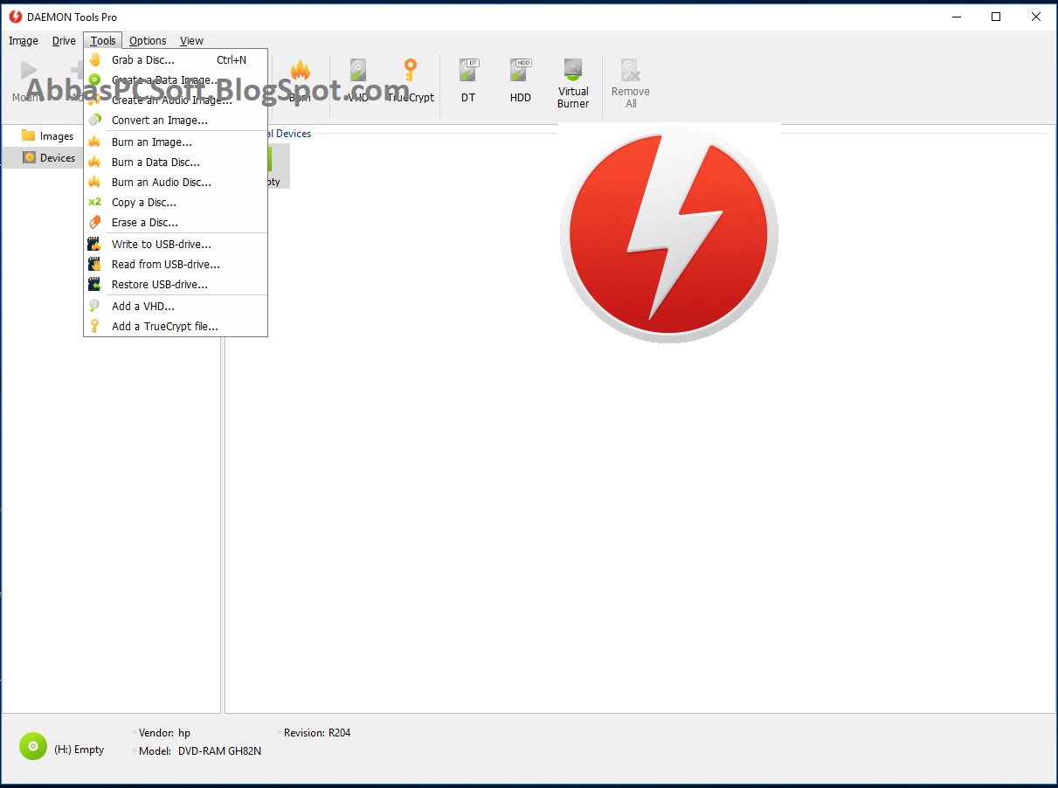Click the Convert an Image disc icon
Screen dimensions: 1058x788
pos(95,121)
